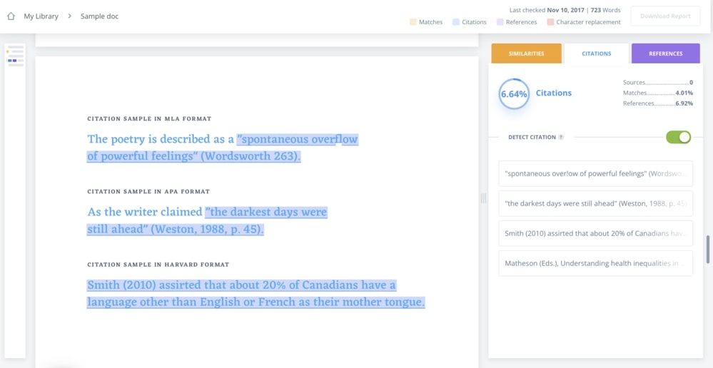
Task: Click the 6.64% citations score circle
Action: [x=514, y=93]
